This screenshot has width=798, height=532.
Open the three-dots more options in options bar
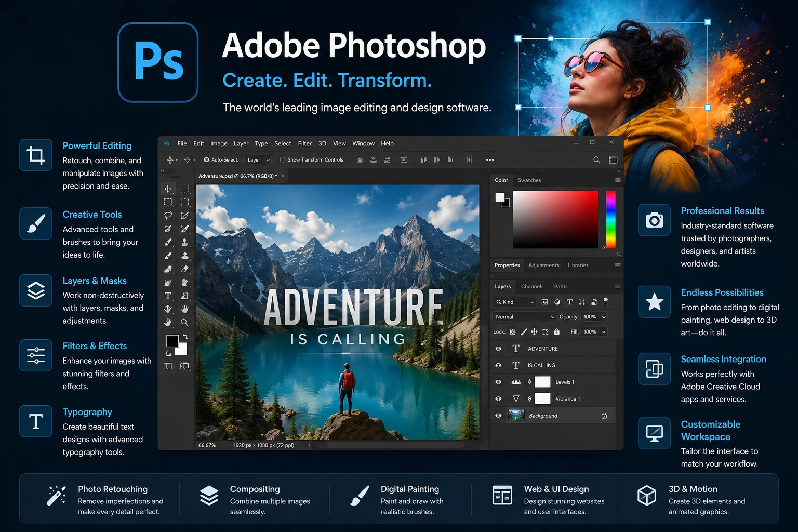click(x=490, y=160)
